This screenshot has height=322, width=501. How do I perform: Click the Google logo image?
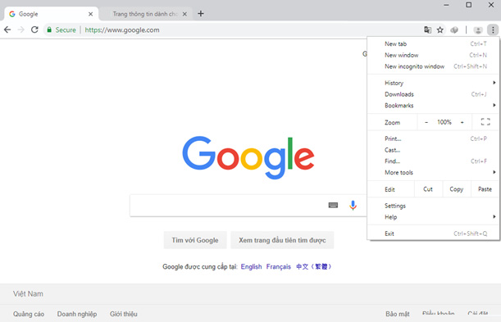248,157
